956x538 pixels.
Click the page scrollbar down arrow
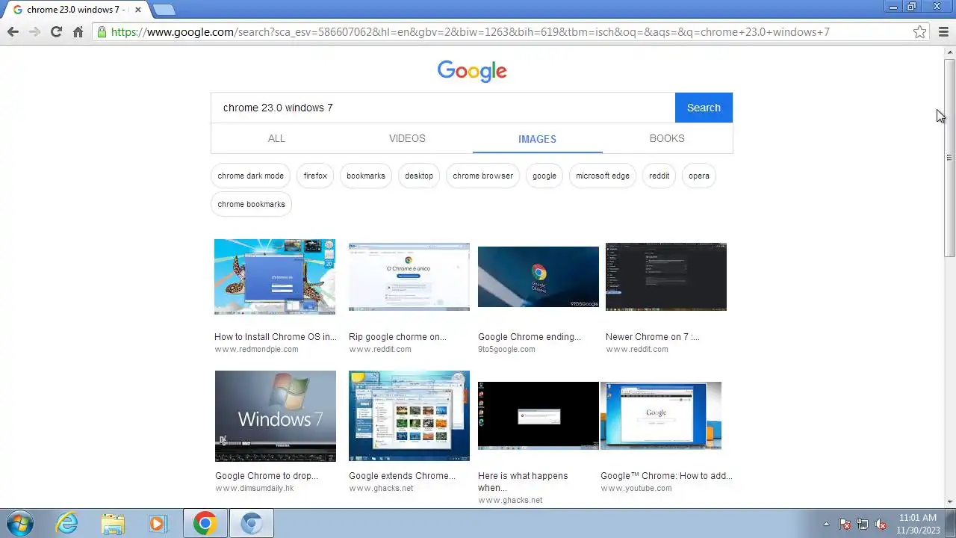click(949, 501)
